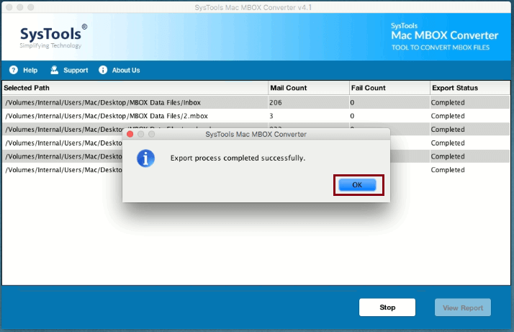The image size is (514, 332).
Task: Click the Export Status column header
Action: pos(454,88)
